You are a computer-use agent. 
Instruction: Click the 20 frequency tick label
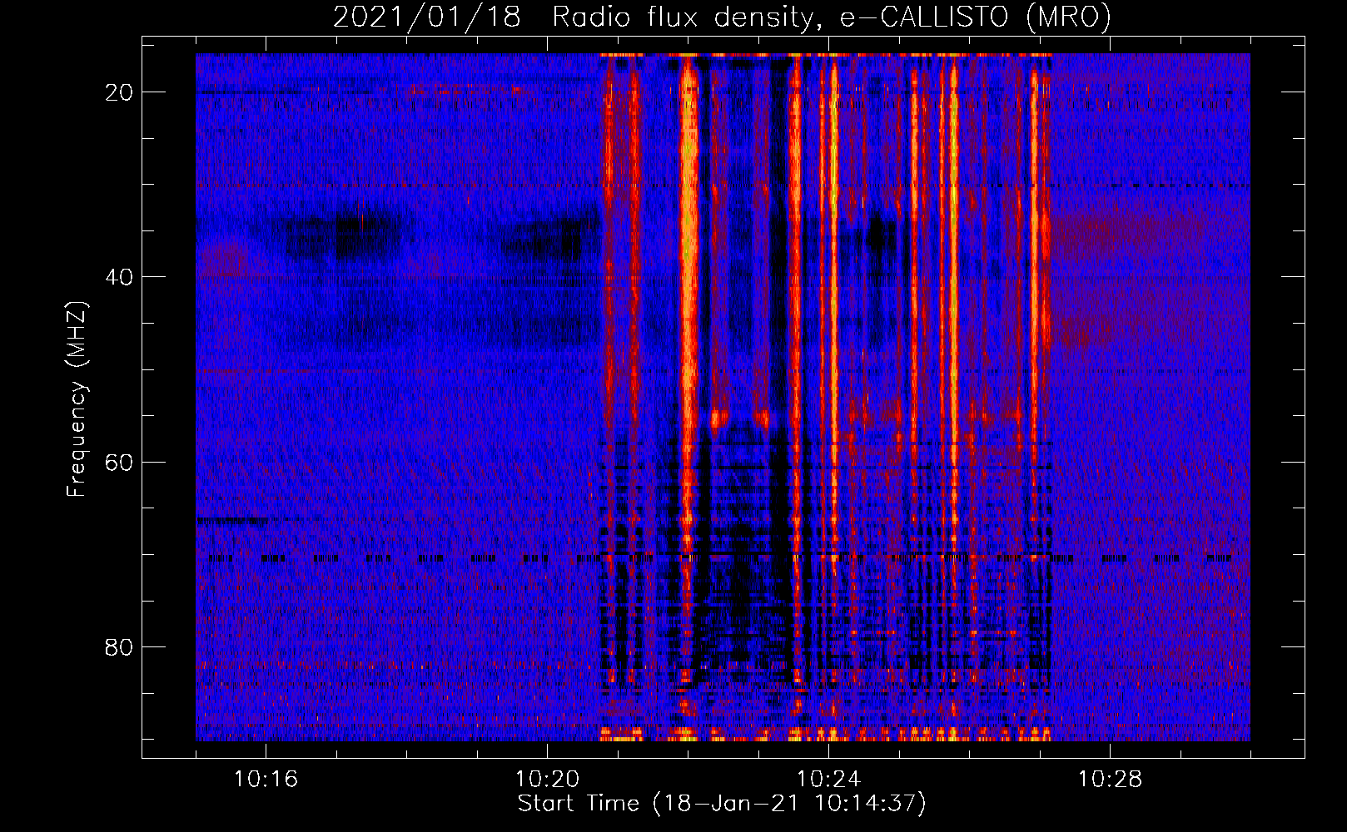(120, 92)
